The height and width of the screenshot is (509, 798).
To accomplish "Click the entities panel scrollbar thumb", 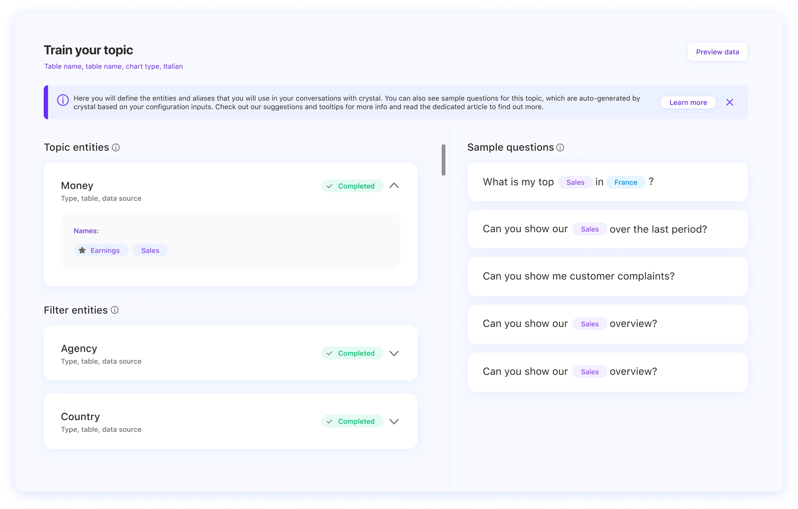I will click(443, 160).
